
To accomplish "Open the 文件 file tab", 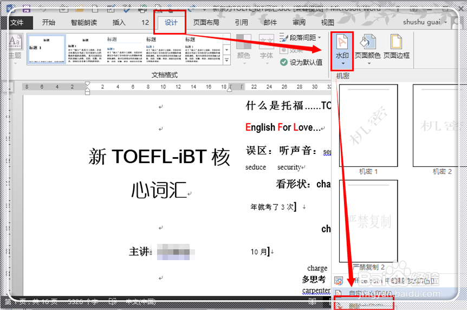I will pyautogui.click(x=17, y=22).
